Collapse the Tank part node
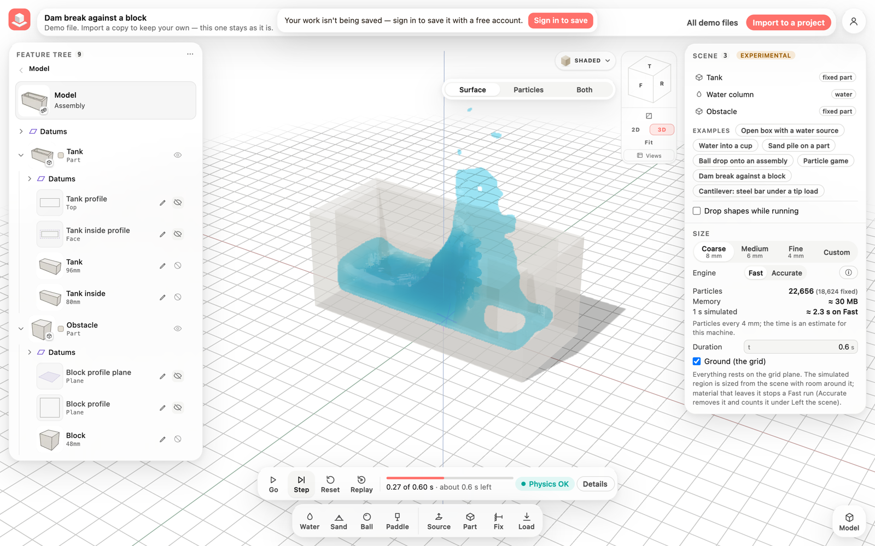Screen dimensions: 875x546 coord(21,155)
